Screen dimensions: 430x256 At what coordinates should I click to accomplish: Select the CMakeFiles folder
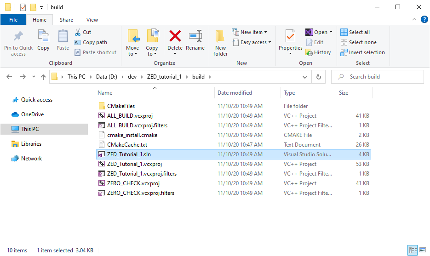[x=233, y=106]
